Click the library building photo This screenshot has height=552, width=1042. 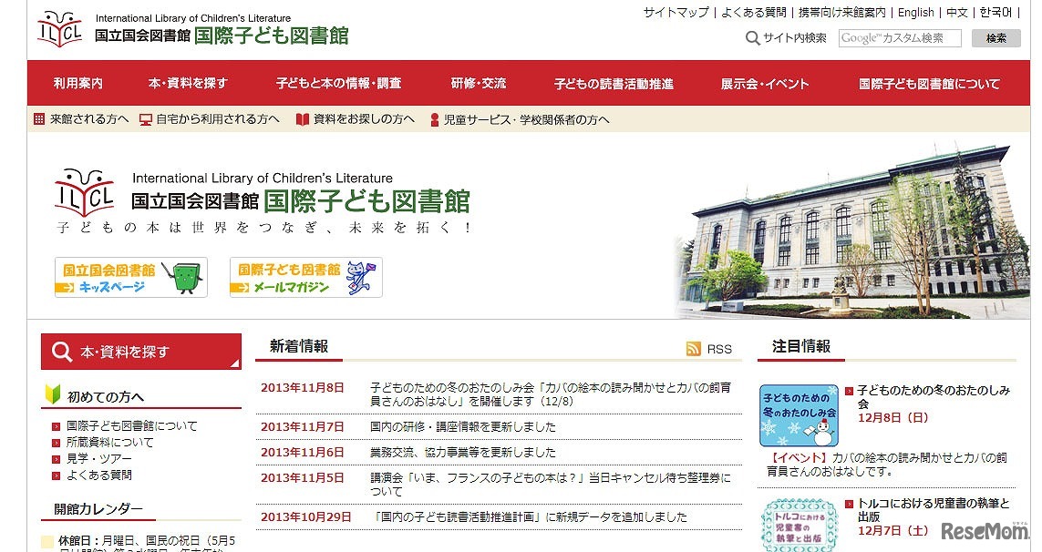(852, 230)
